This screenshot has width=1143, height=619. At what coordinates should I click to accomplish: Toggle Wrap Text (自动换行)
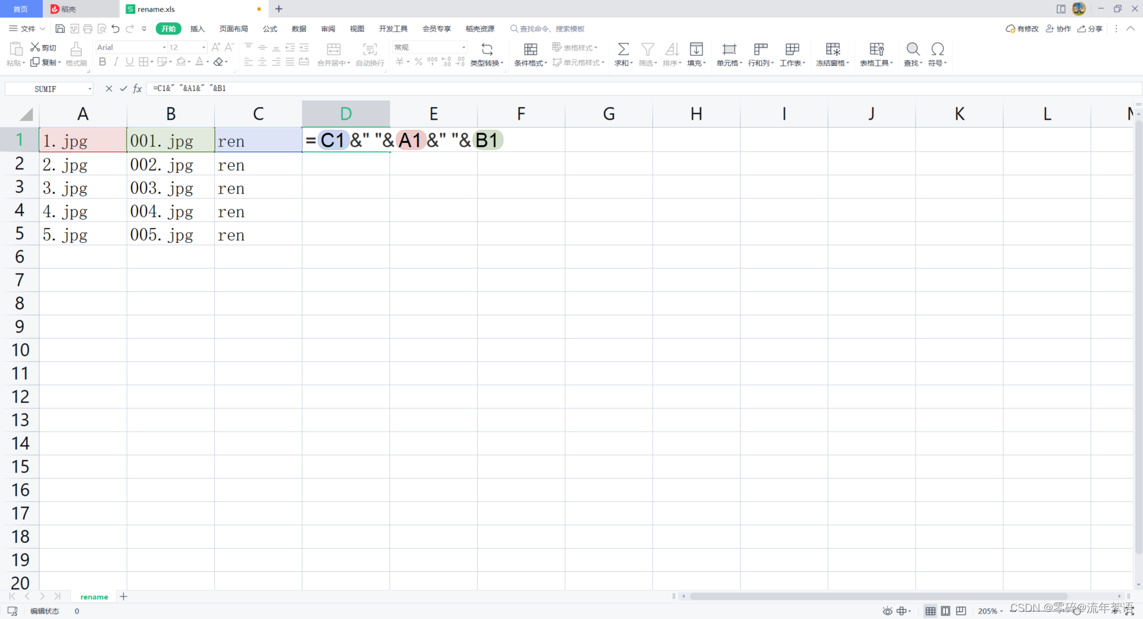370,54
